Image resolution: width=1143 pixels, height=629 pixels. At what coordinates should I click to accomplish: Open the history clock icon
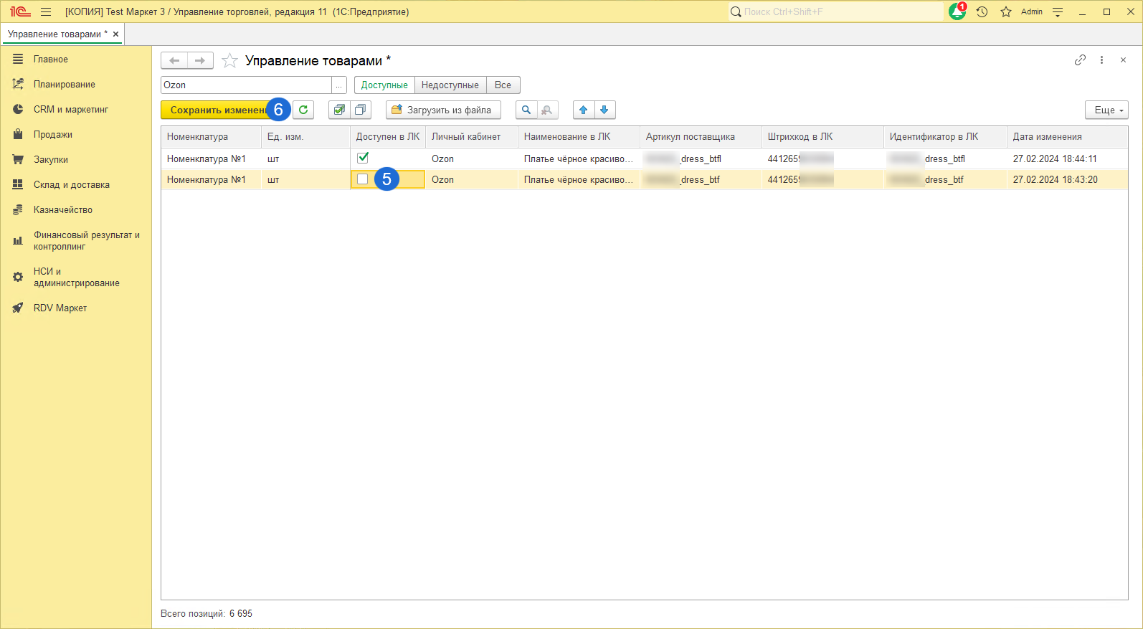[982, 11]
